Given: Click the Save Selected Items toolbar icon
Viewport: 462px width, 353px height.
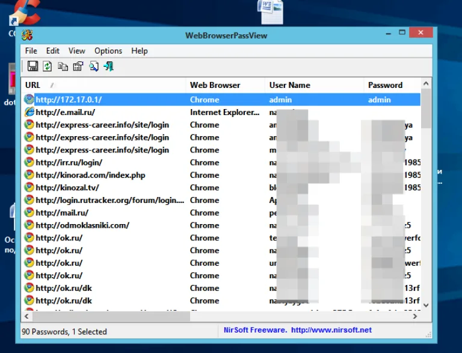Looking at the screenshot, I should click(x=32, y=66).
